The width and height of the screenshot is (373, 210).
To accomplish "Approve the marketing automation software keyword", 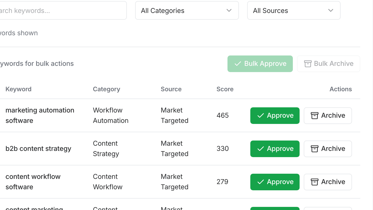I will pos(275,116).
